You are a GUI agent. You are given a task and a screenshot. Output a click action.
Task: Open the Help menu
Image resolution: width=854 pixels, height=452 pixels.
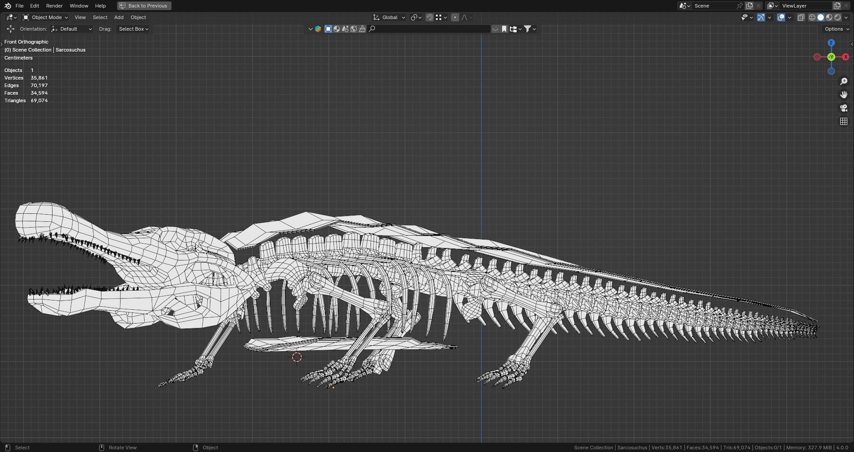(x=100, y=6)
